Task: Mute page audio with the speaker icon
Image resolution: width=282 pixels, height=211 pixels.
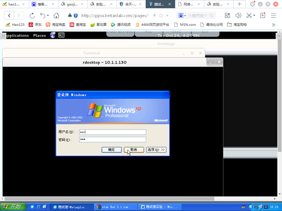Action: 238,16
